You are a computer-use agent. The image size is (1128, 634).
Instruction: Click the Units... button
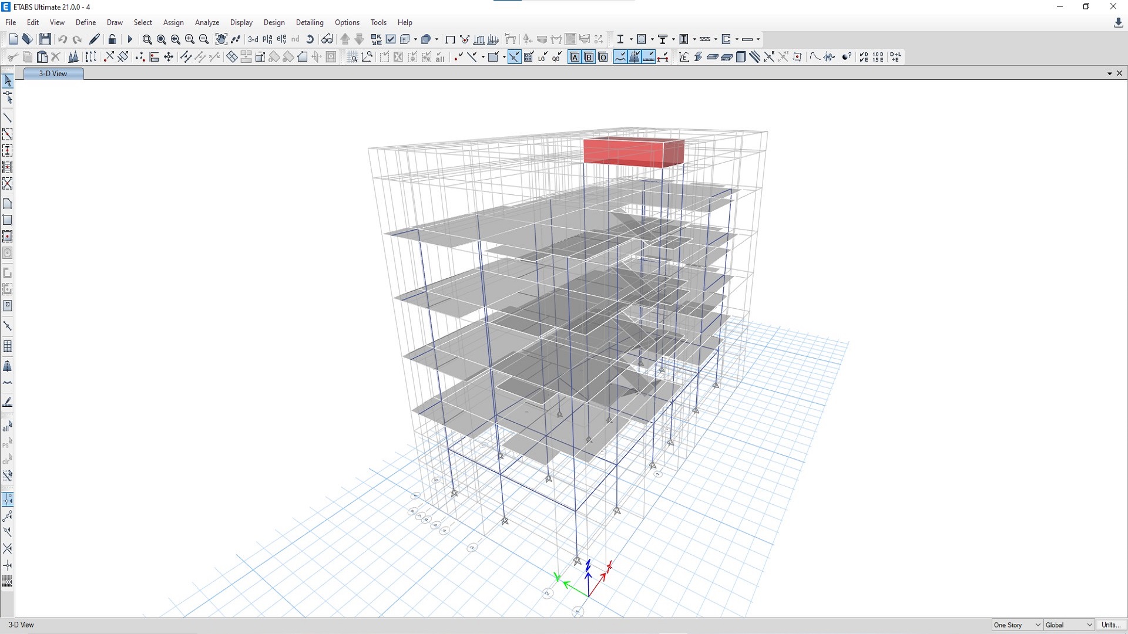[x=1110, y=625]
